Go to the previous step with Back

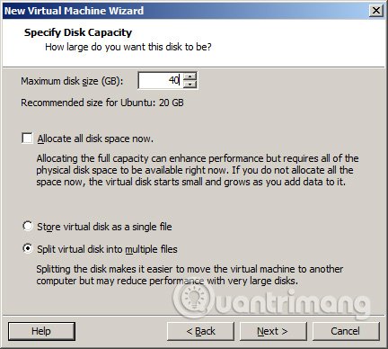[200, 331]
